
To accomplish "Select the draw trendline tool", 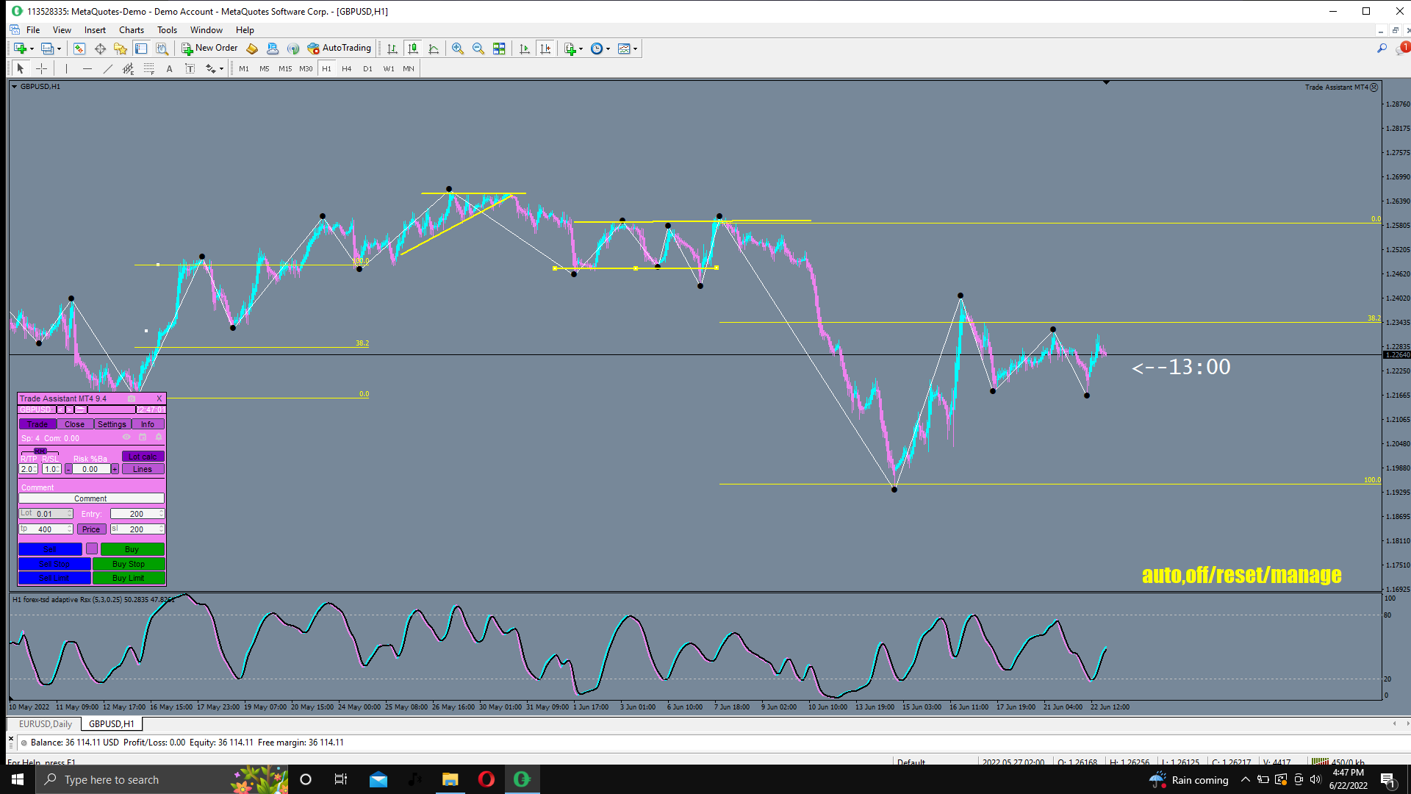I will tap(108, 68).
